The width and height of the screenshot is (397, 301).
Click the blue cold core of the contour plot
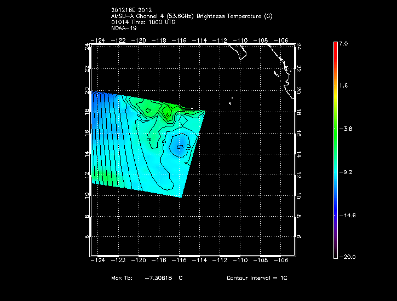180,146
